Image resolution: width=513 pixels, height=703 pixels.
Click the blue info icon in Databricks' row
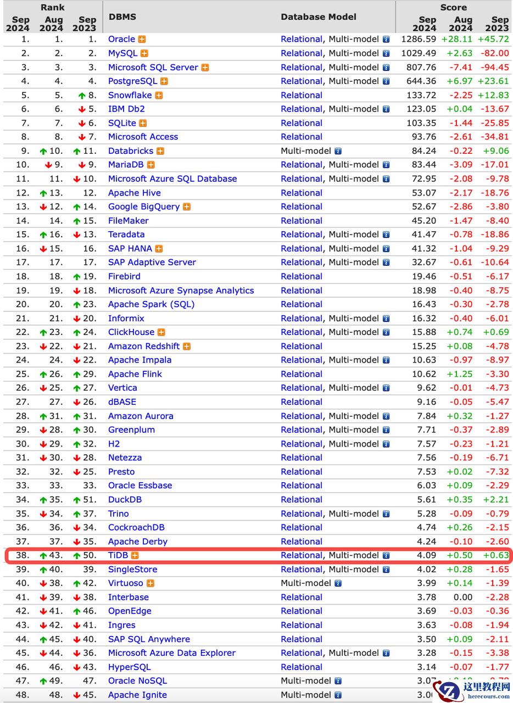[338, 151]
